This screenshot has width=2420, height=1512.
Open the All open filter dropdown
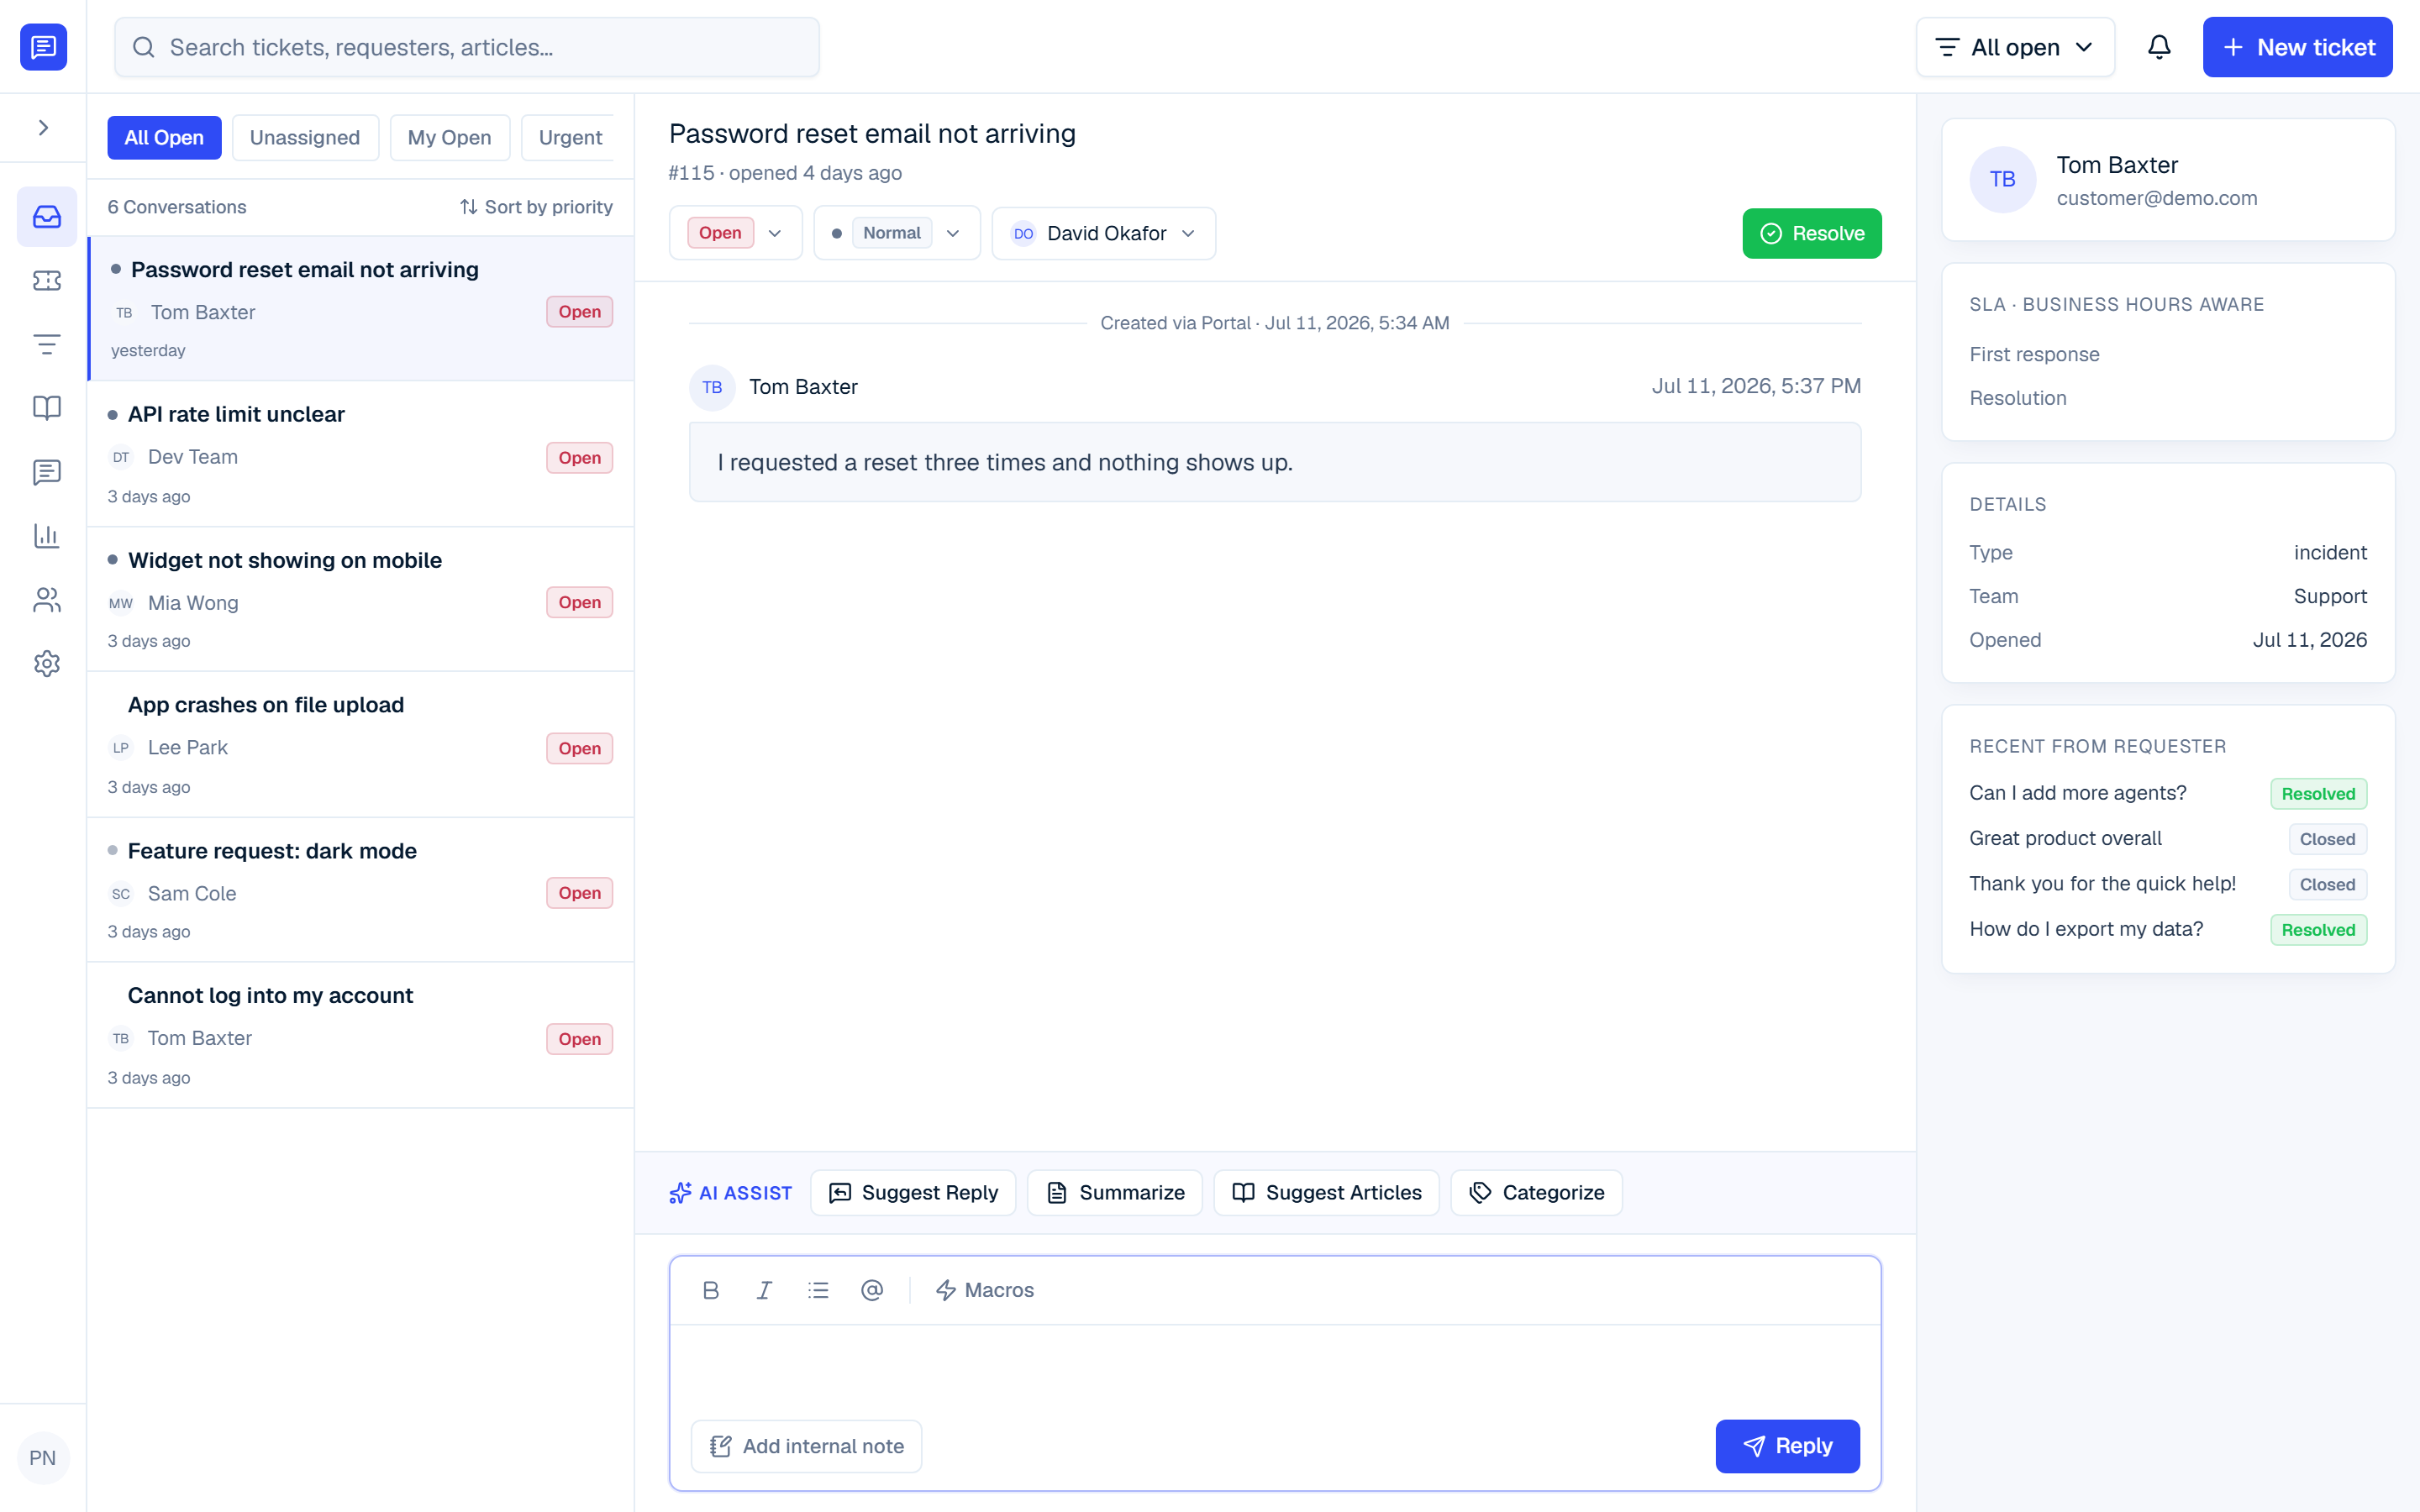[x=2015, y=47]
